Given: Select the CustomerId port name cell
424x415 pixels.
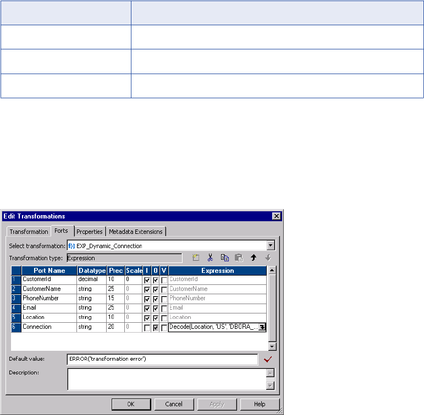Looking at the screenshot, I should point(49,279).
